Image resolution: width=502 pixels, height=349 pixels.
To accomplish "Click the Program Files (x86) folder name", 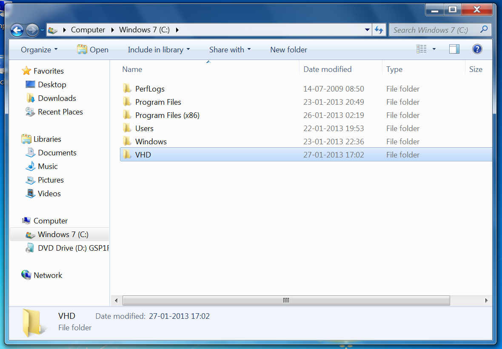I will (x=167, y=115).
